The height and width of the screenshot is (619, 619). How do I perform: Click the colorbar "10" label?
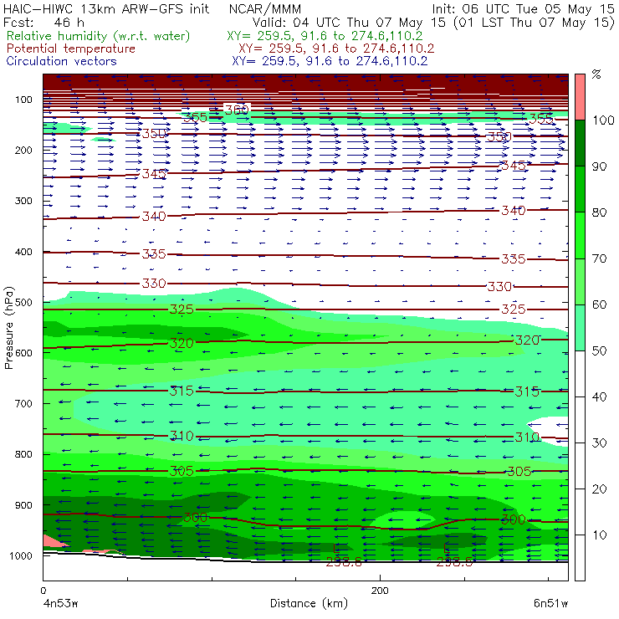[599, 535]
